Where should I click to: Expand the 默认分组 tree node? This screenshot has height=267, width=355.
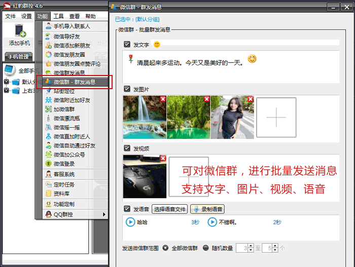tap(7, 82)
